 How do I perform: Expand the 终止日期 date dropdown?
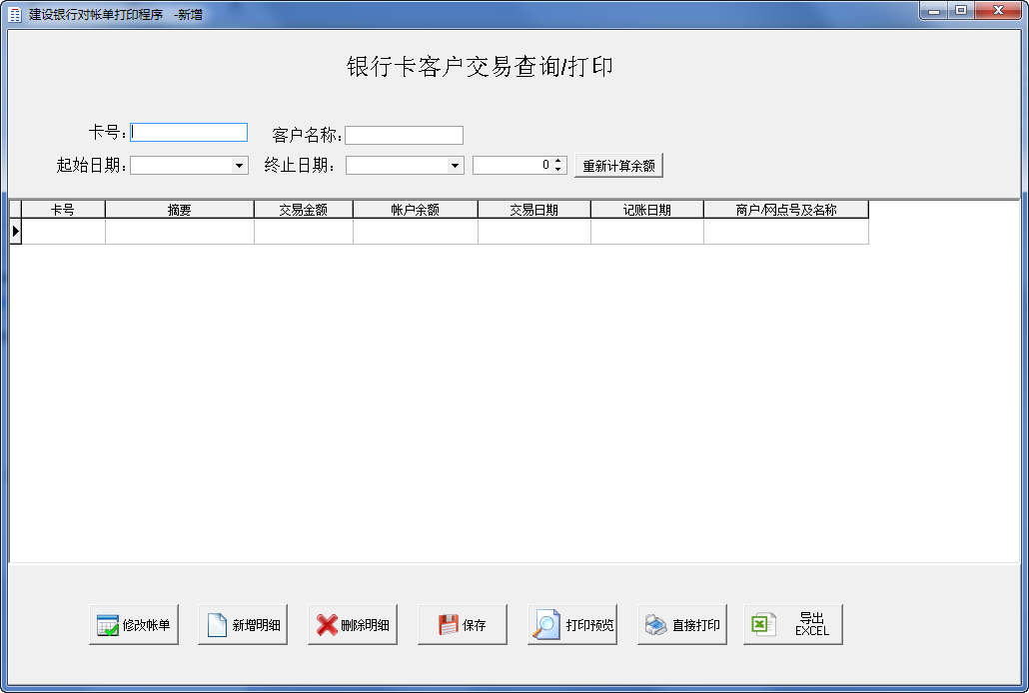[455, 166]
